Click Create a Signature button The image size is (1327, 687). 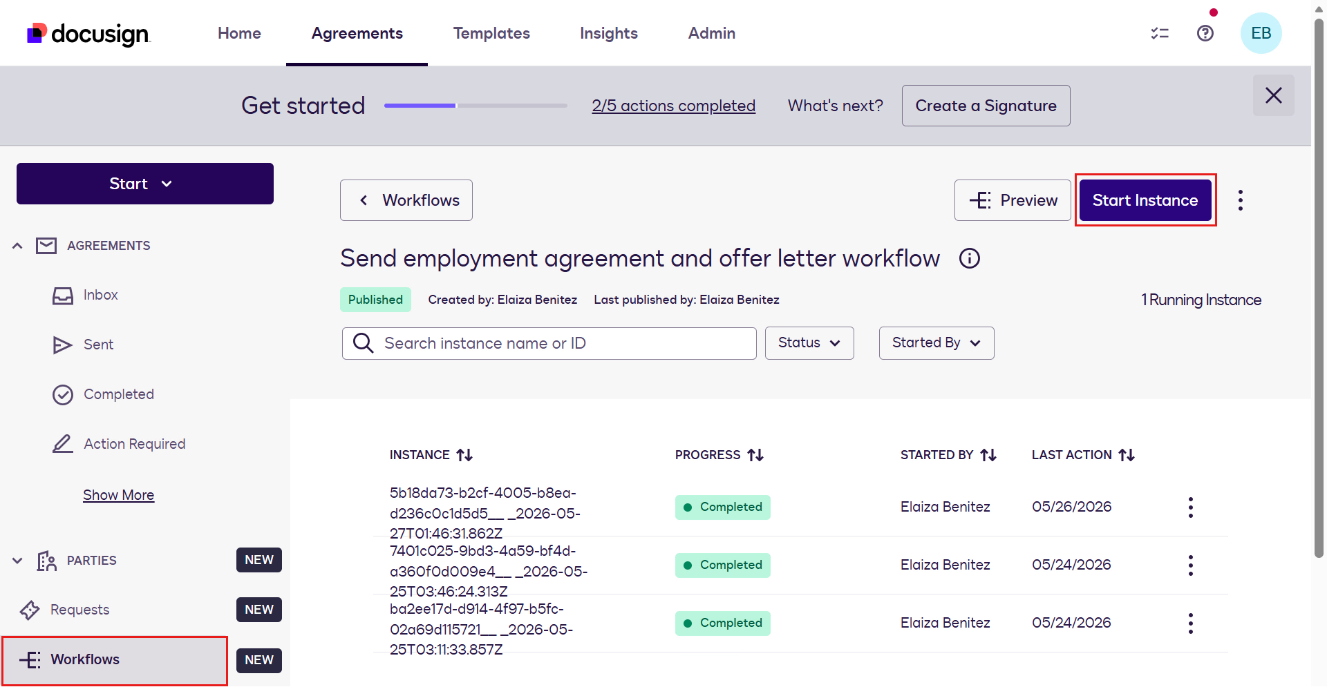986,106
